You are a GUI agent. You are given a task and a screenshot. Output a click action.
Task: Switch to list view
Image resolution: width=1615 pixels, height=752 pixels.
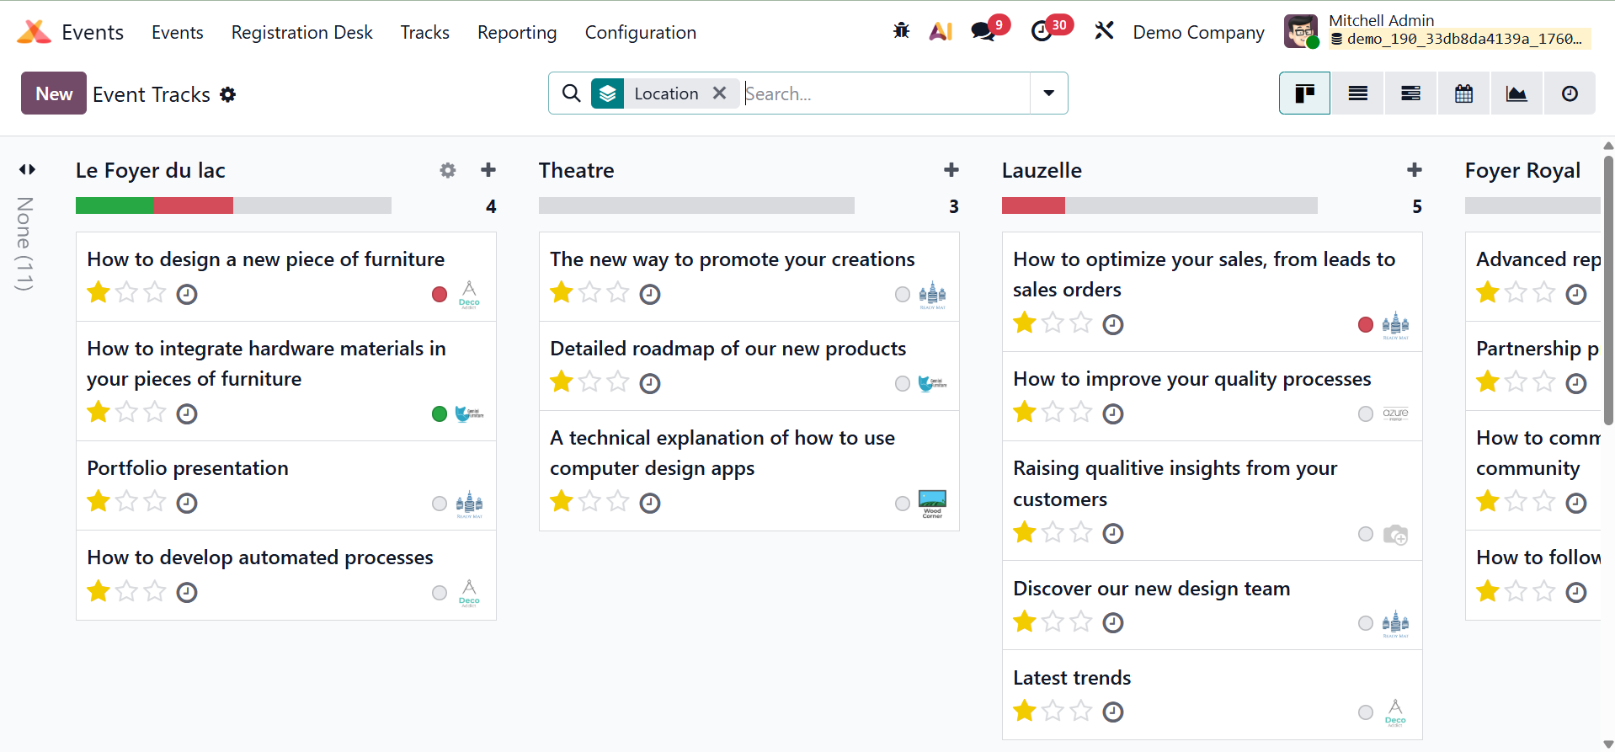[1357, 93]
